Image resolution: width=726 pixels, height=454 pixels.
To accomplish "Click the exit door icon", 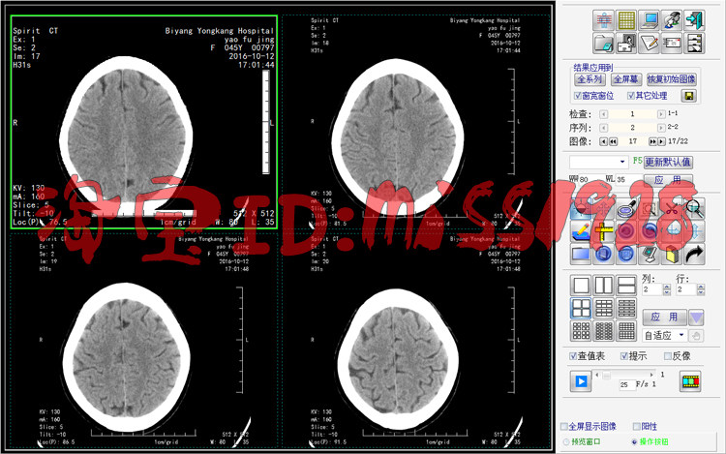I will tap(694, 20).
